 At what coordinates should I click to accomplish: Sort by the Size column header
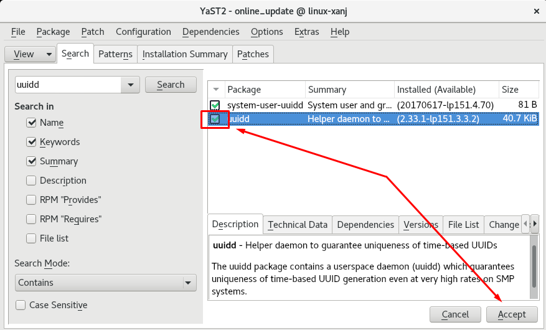tap(519, 90)
